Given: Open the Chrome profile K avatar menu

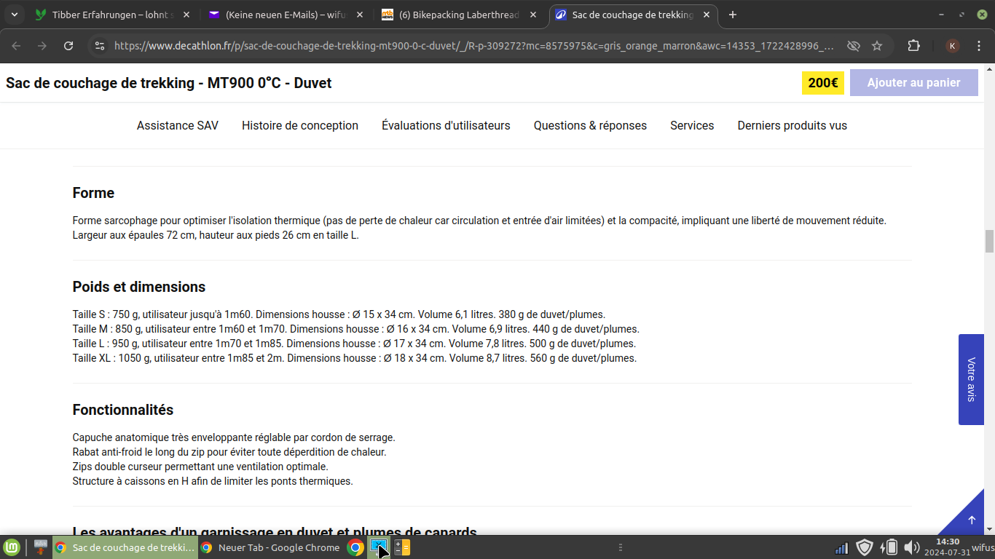Looking at the screenshot, I should tap(953, 46).
